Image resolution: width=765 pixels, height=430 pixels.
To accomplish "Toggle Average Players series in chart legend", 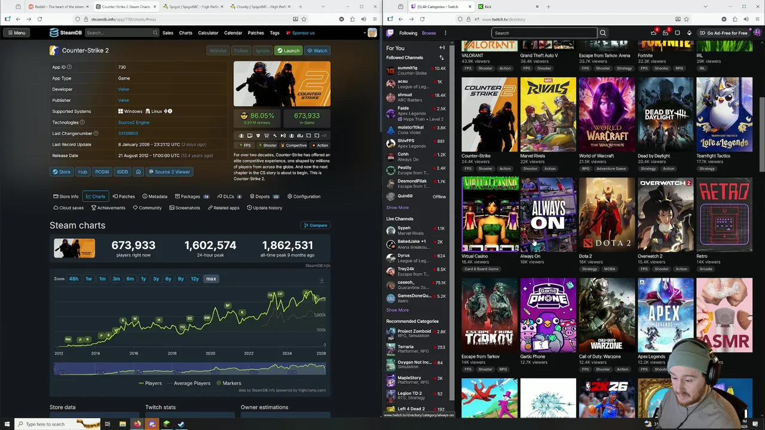I will pos(189,383).
